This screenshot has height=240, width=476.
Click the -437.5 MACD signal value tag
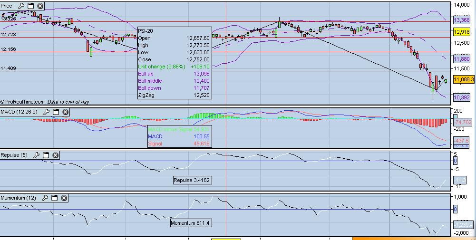pyautogui.click(x=462, y=141)
